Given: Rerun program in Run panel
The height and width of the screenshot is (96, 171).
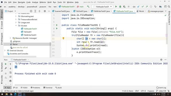Looking at the screenshot, I should 6,64.
